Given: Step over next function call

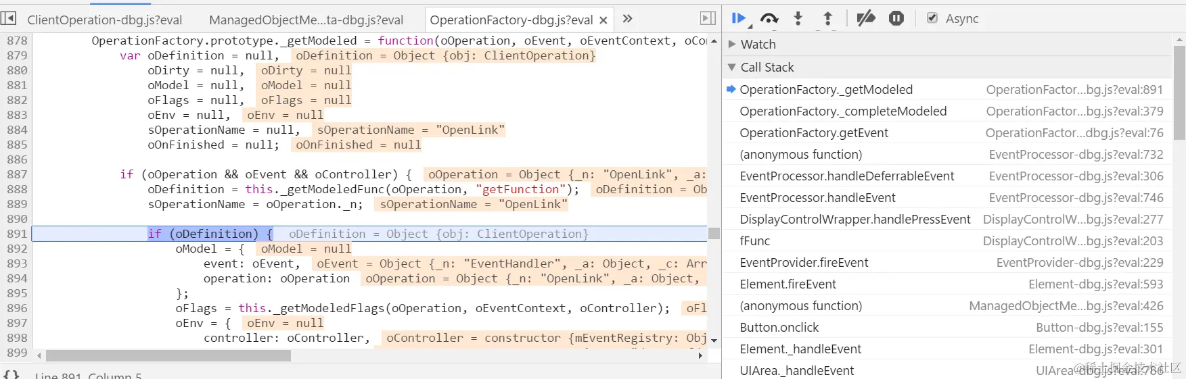Looking at the screenshot, I should (769, 19).
